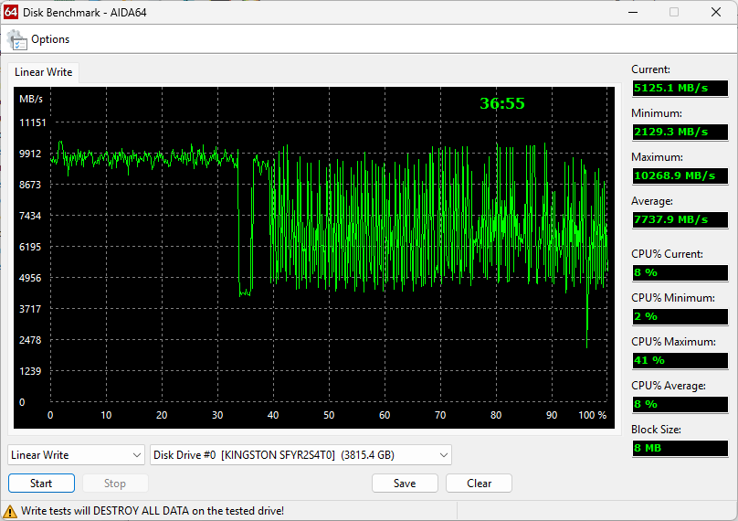Click the CPU% Average value 8 %

(x=680, y=404)
